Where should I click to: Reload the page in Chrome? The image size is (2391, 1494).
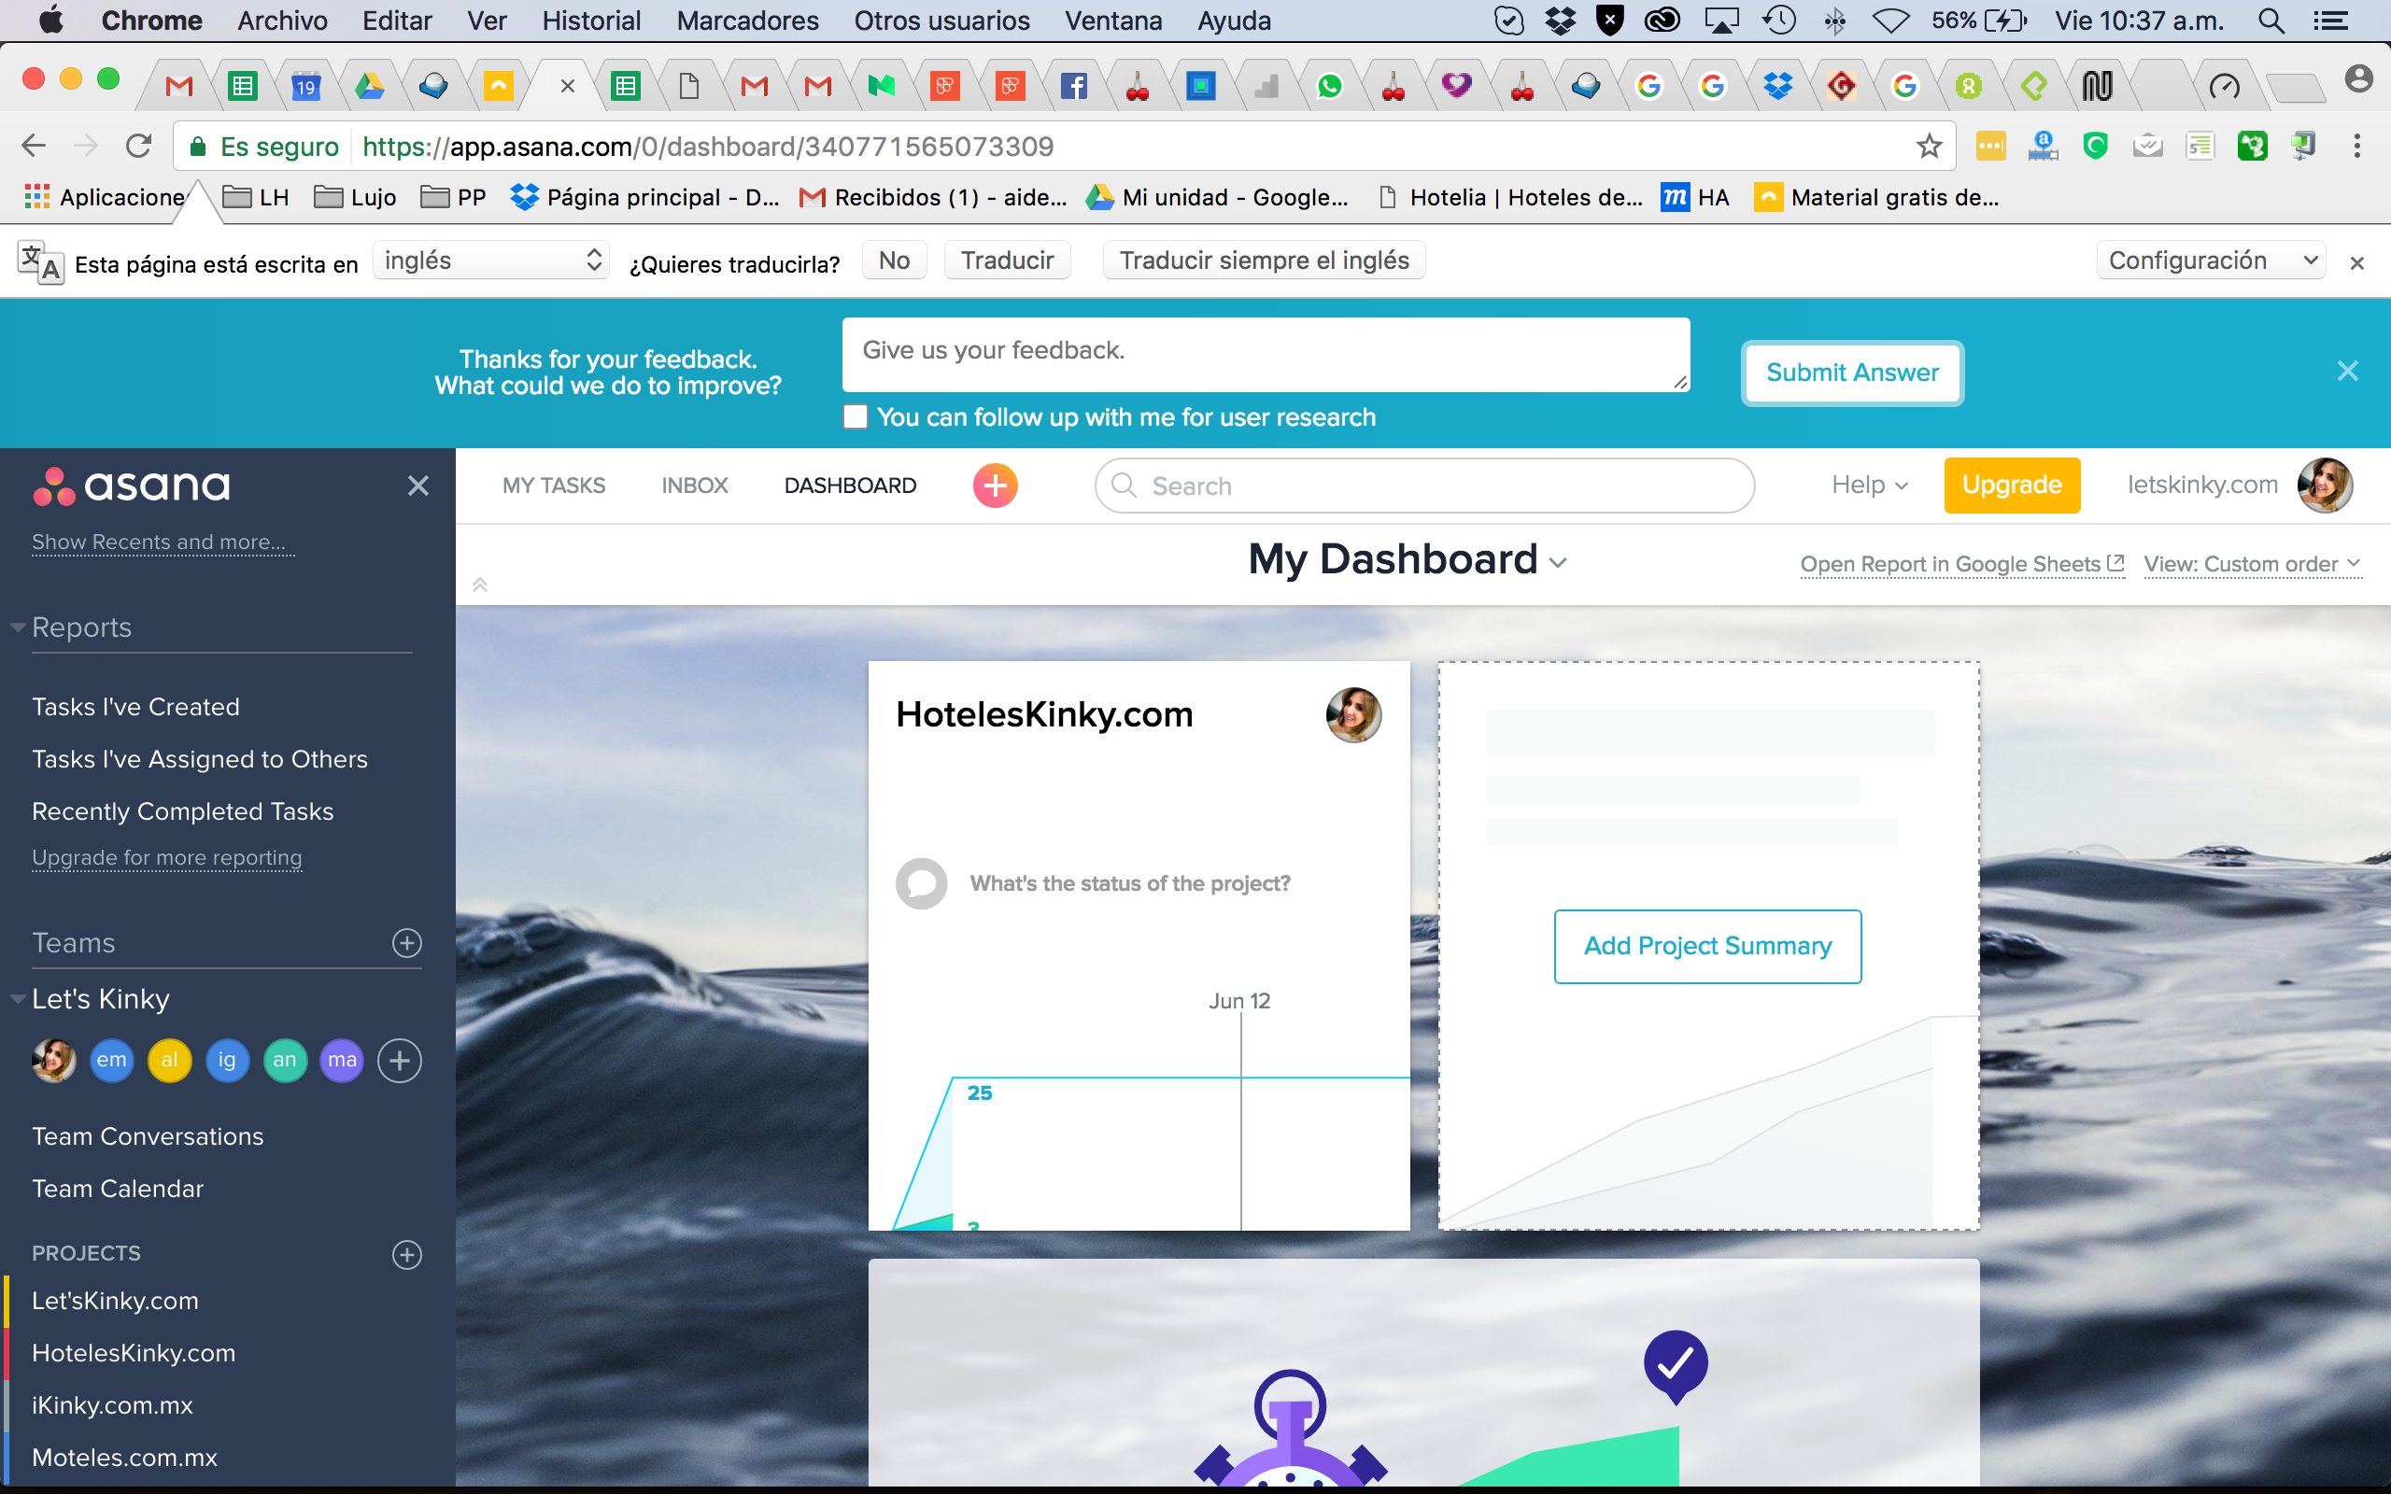point(138,147)
